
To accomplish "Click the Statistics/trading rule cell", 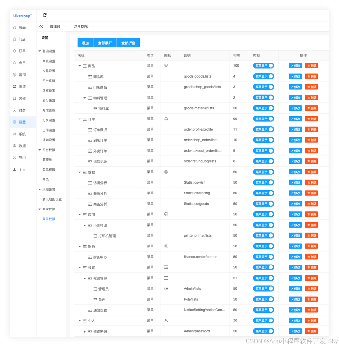I will (197, 193).
